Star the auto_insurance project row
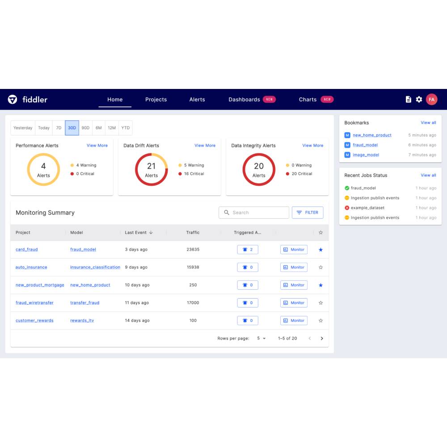The image size is (447, 447). [320, 267]
